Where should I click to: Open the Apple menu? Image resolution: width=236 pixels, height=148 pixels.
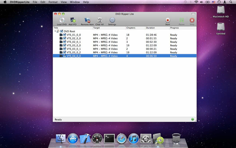coord(5,2)
